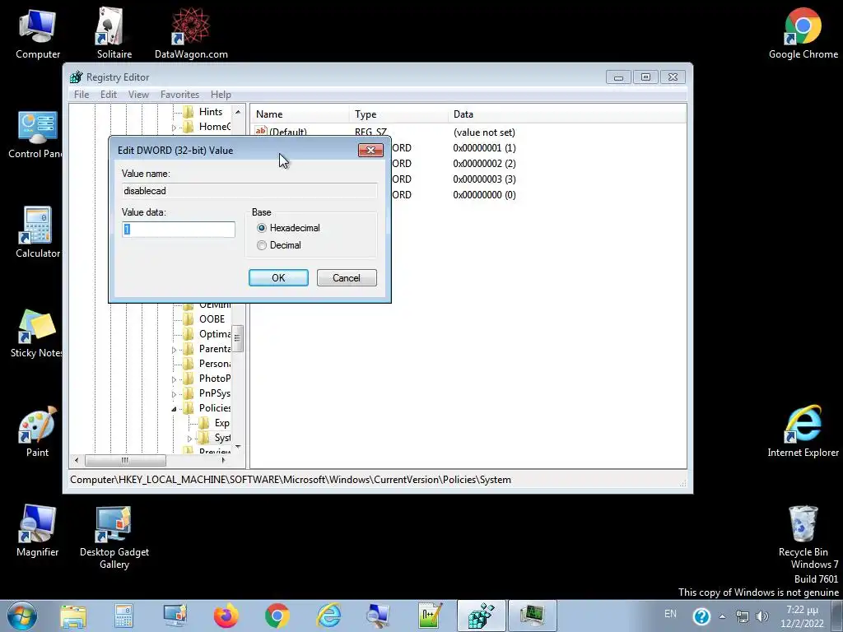The height and width of the screenshot is (632, 843).
Task: Show hidden tray icons arrow
Action: tap(722, 616)
